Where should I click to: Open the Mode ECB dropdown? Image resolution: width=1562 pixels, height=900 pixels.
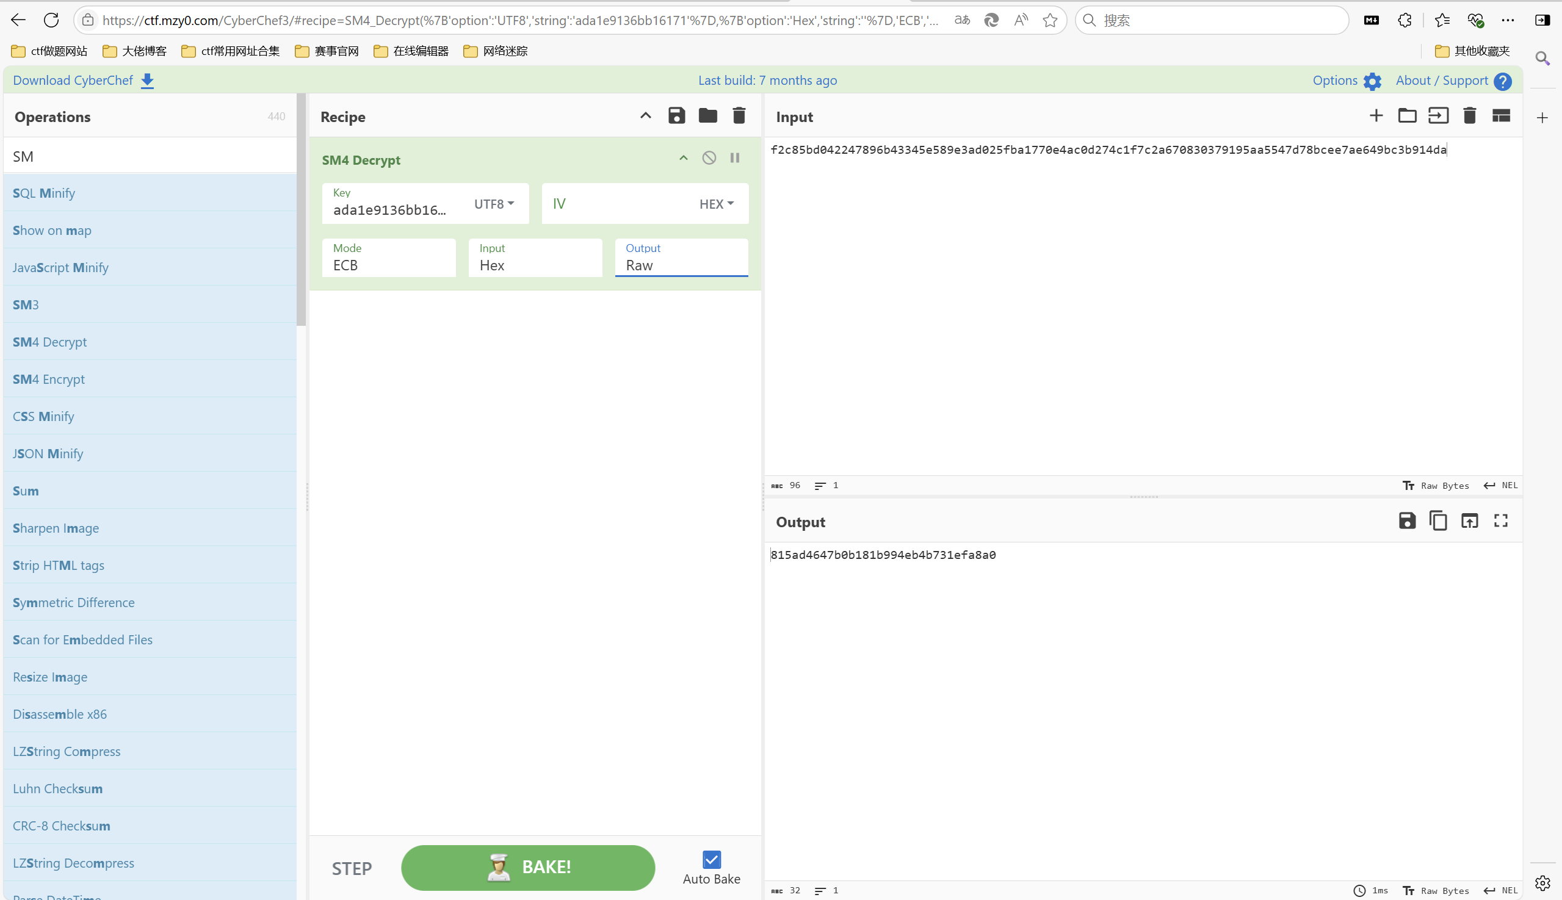(388, 257)
